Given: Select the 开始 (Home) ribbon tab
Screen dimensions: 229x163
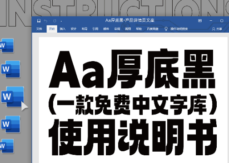Looking at the screenshot, I should click(x=52, y=29).
